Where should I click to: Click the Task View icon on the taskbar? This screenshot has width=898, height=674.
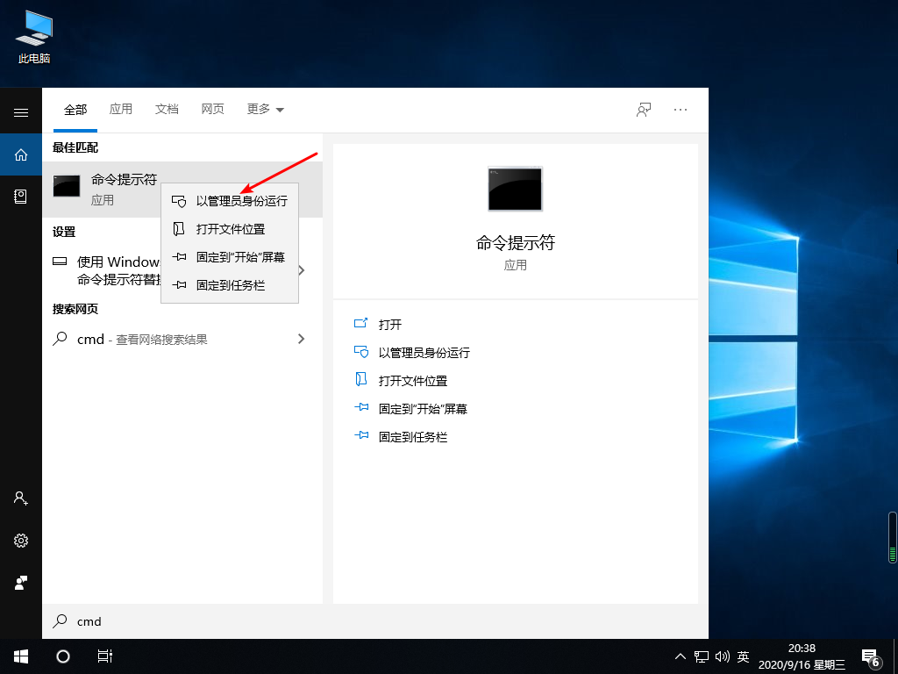105,656
